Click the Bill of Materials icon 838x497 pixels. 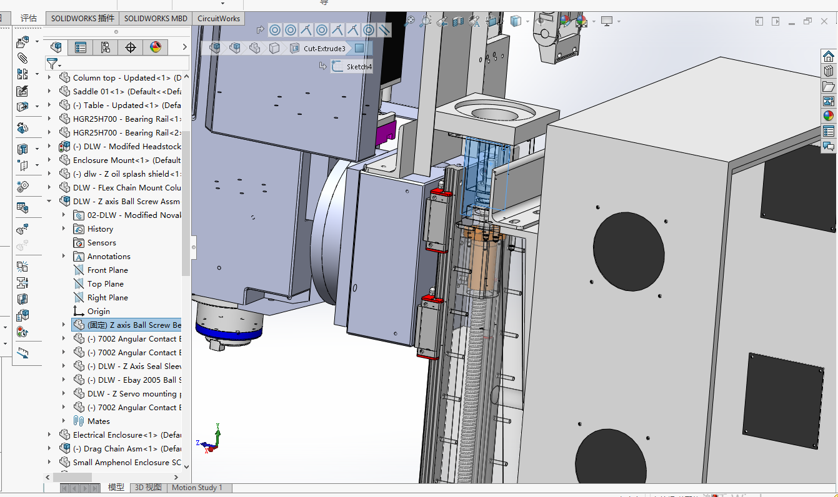coord(22,207)
